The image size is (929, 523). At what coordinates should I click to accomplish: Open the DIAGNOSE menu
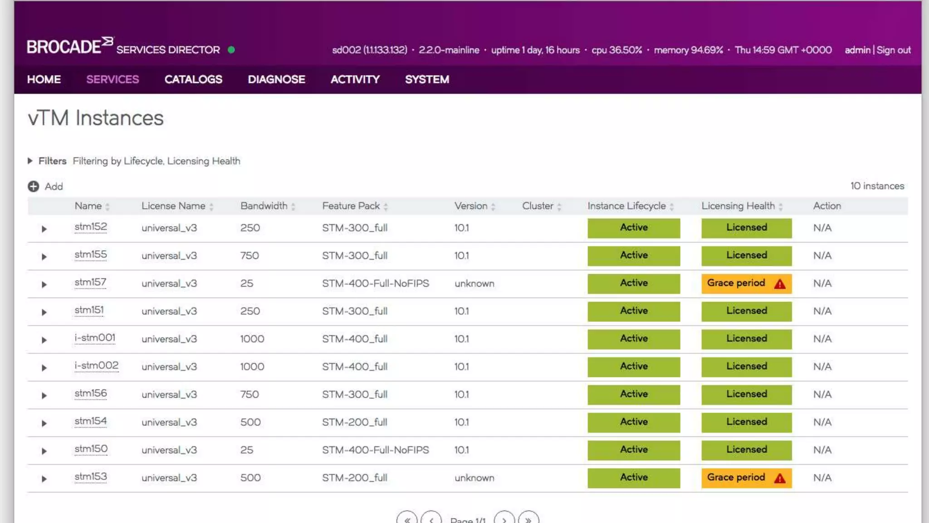(x=276, y=79)
